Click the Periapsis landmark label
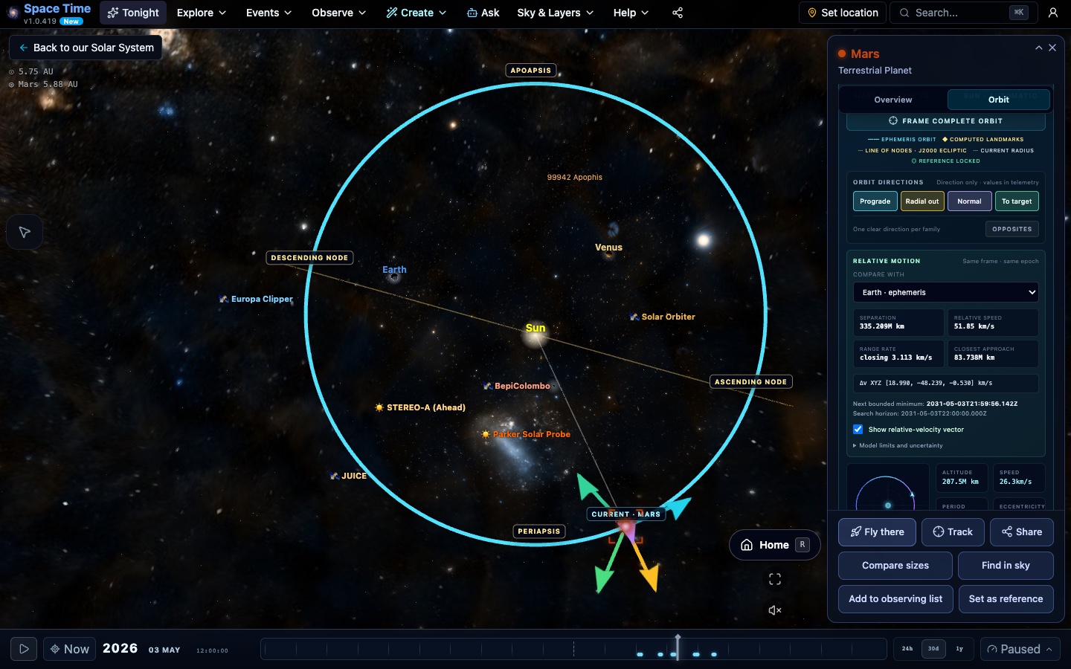1071x669 pixels. 539,531
